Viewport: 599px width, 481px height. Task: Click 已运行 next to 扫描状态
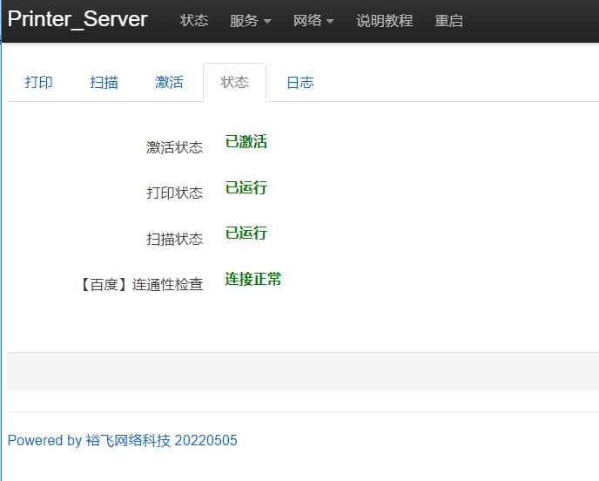(x=246, y=234)
